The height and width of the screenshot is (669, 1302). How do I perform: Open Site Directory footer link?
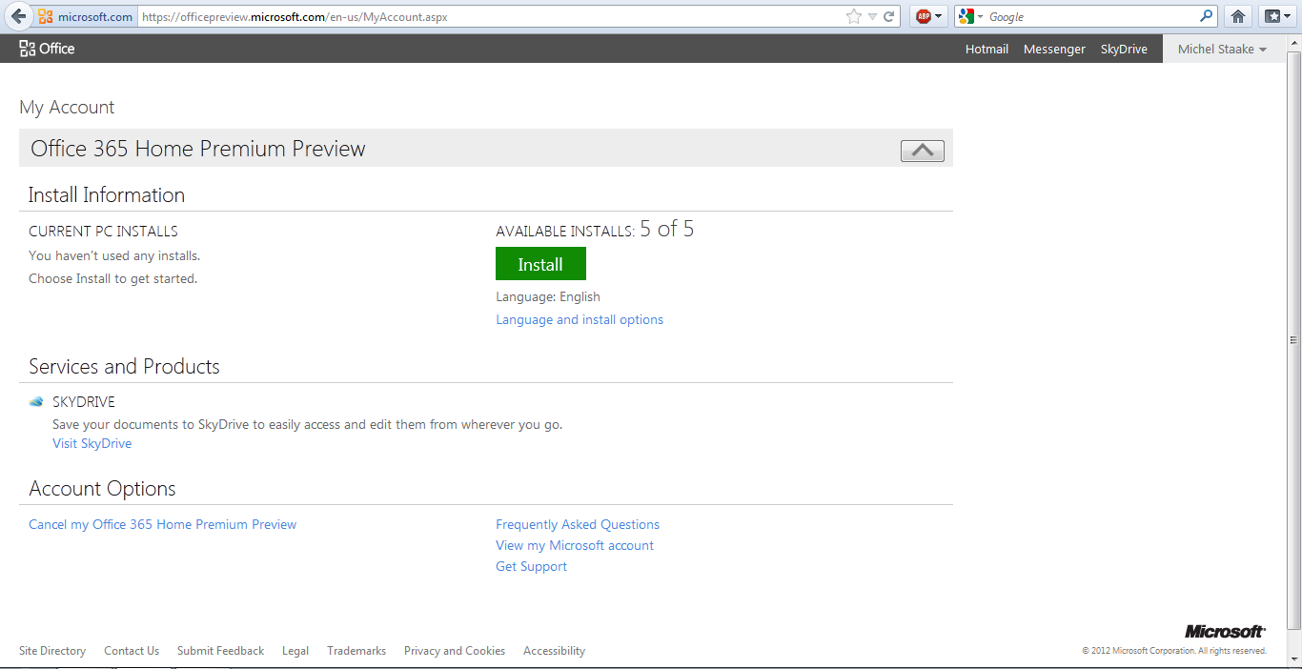(52, 651)
